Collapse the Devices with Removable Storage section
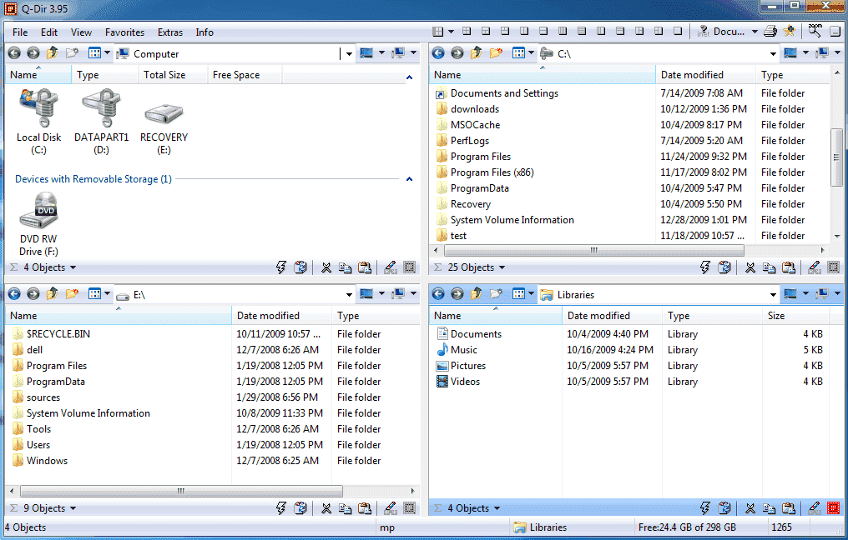Viewport: 848px width, 540px height. pos(408,178)
